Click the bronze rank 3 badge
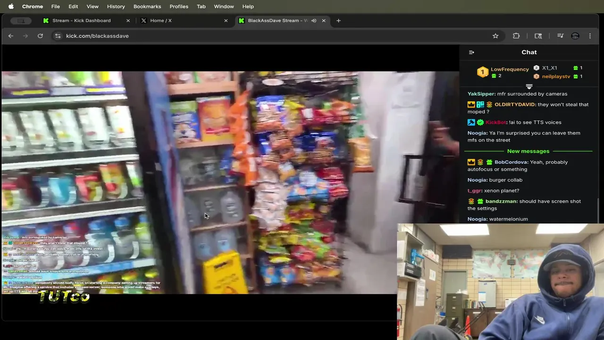 click(537, 76)
